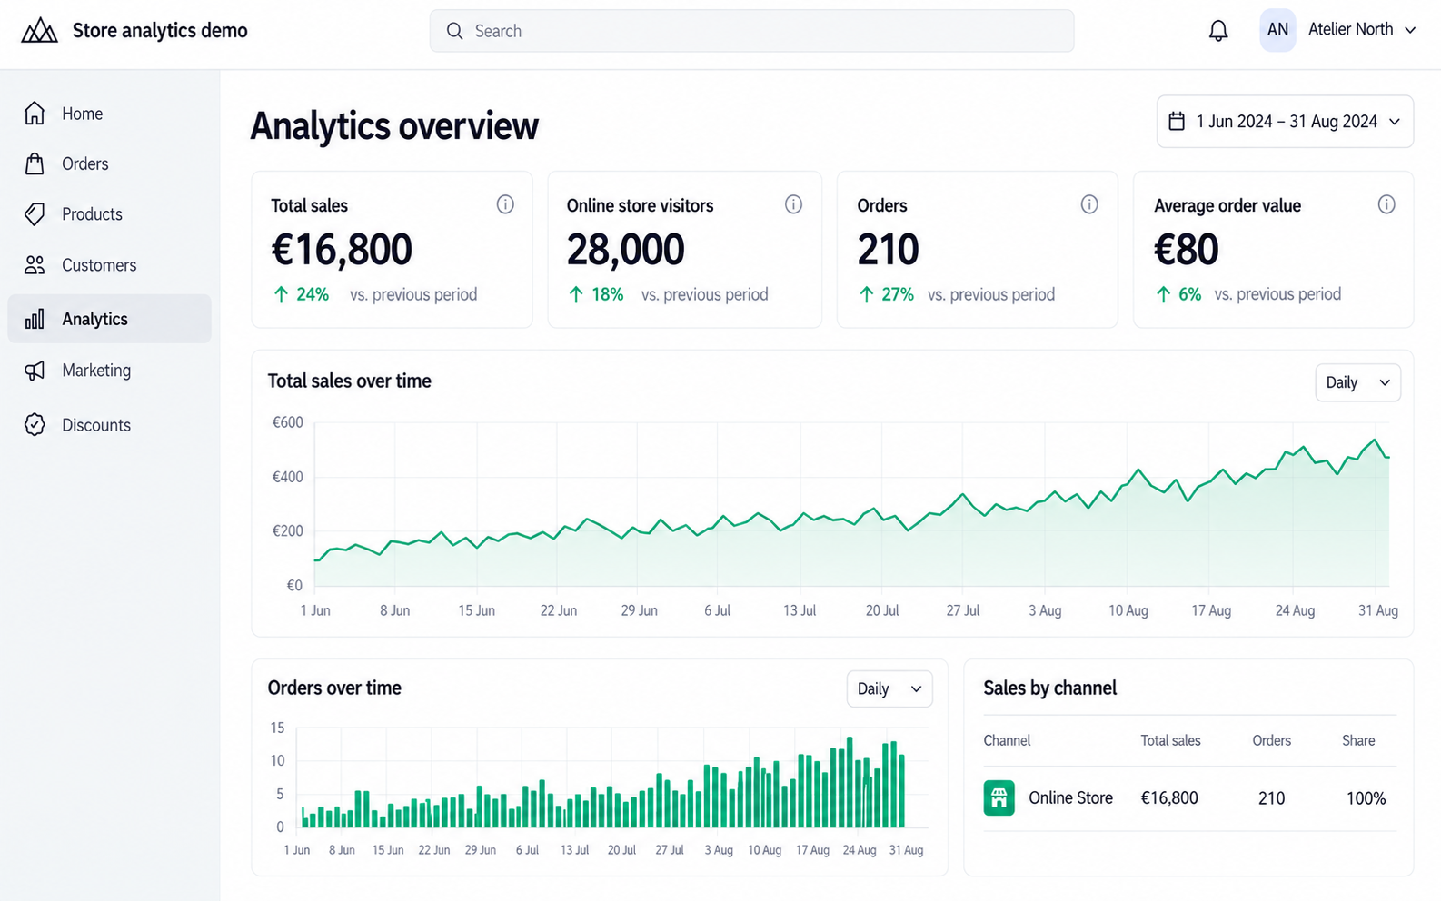Click the Online Store green shop icon
The height and width of the screenshot is (901, 1441).
coord(999,797)
